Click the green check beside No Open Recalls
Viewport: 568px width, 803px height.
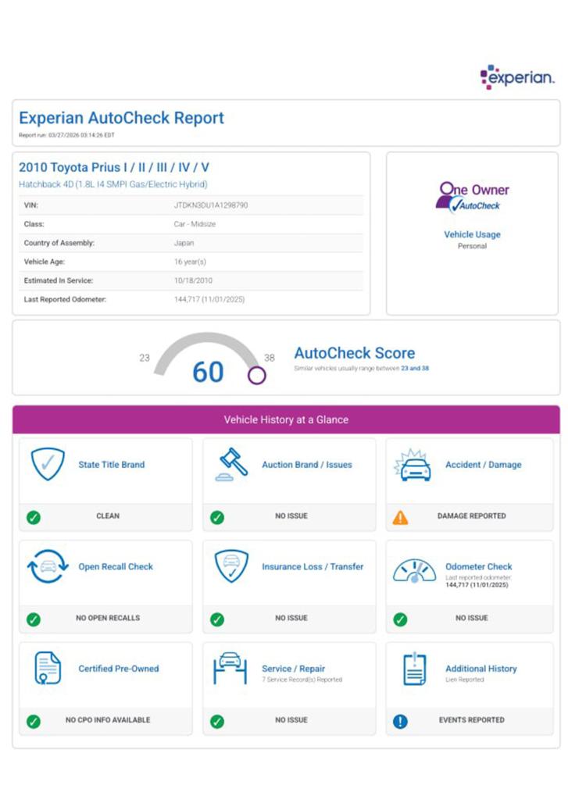point(34,619)
